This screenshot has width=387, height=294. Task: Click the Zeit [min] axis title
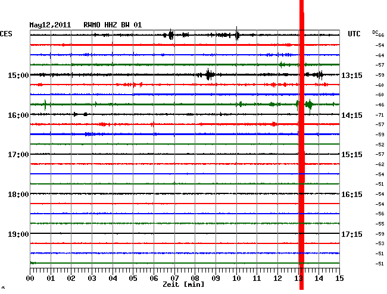point(183,284)
